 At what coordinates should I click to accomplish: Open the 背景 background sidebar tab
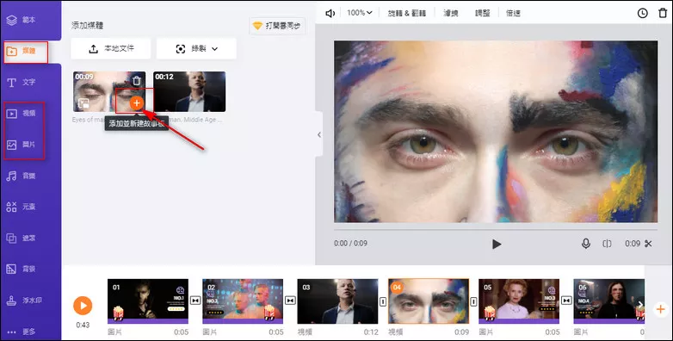coord(22,269)
